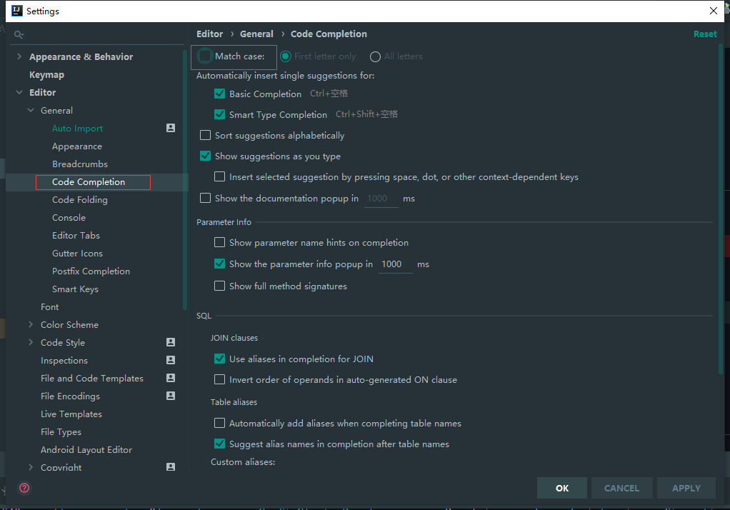The image size is (730, 510).
Task: Open Live Templates settings
Action: tap(71, 414)
